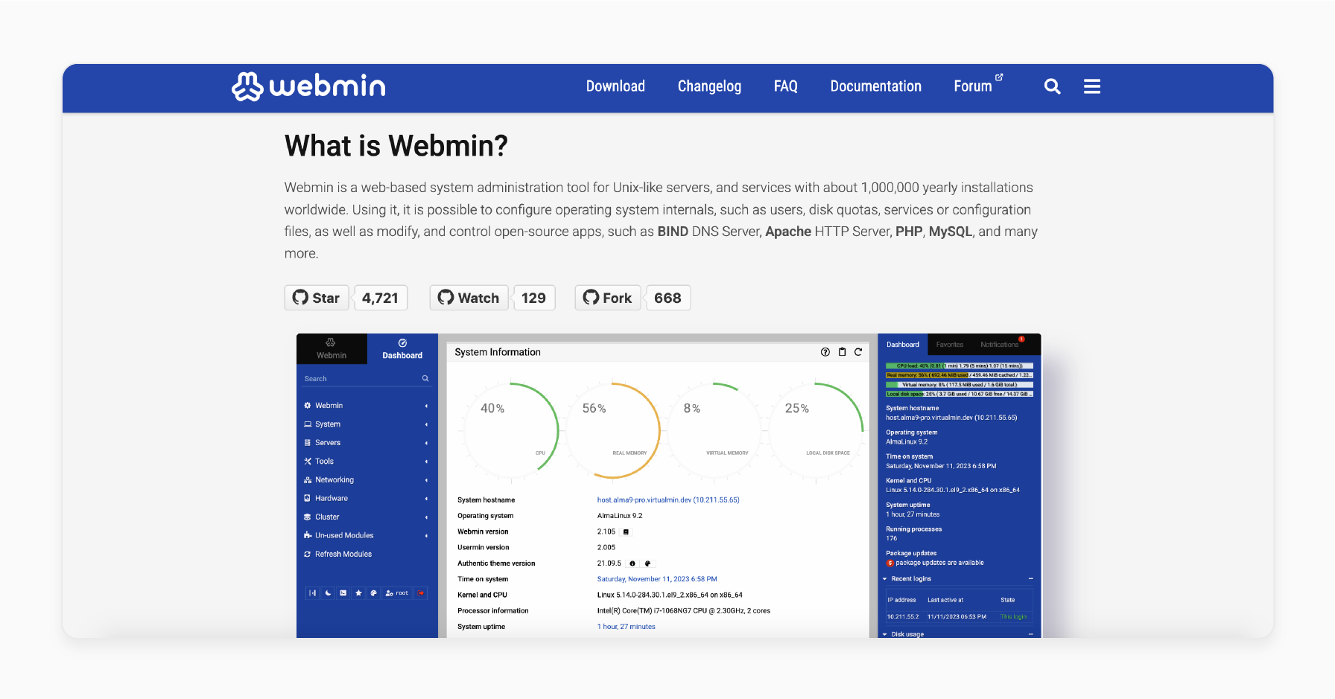Viewport: 1335px width, 699px height.
Task: Open the Download page
Action: [615, 86]
